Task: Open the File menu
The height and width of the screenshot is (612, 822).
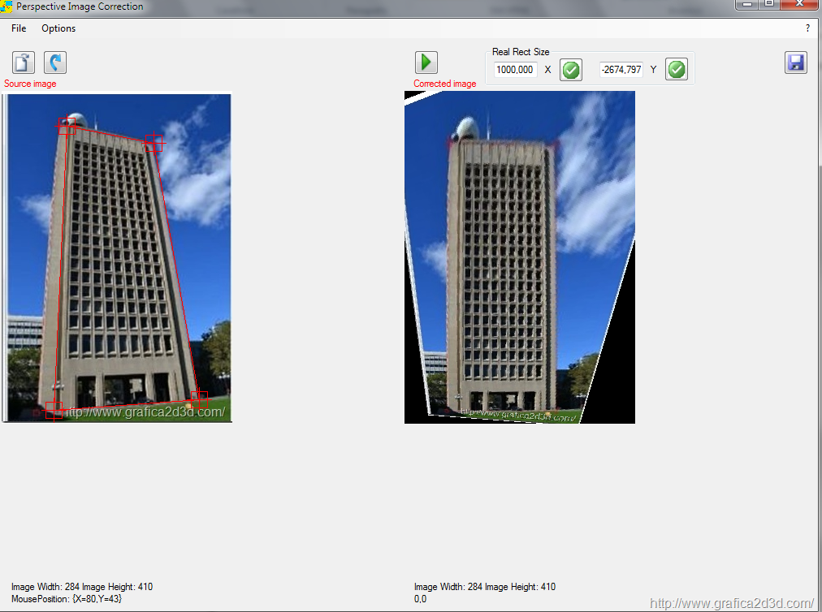Action: click(19, 28)
